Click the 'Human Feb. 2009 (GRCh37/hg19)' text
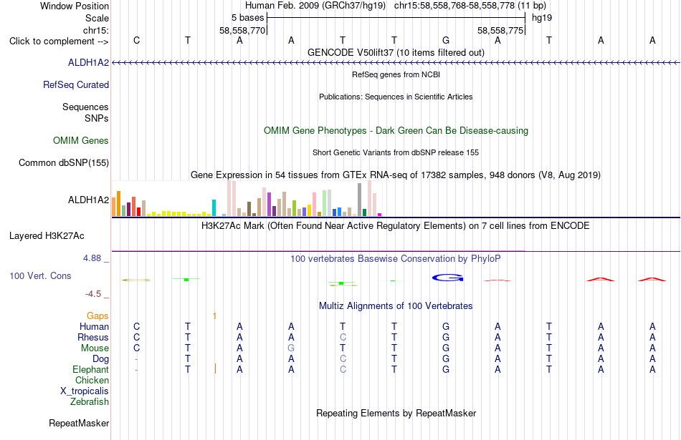This screenshot has height=440, width=681. click(315, 6)
